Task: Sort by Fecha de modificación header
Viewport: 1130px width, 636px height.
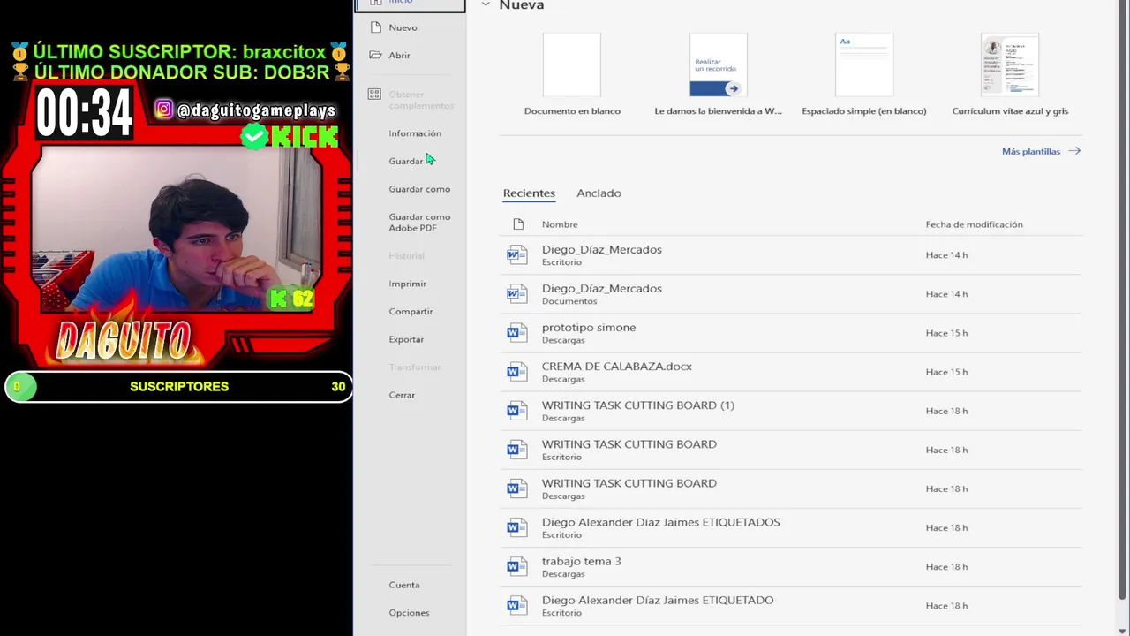Action: (974, 224)
